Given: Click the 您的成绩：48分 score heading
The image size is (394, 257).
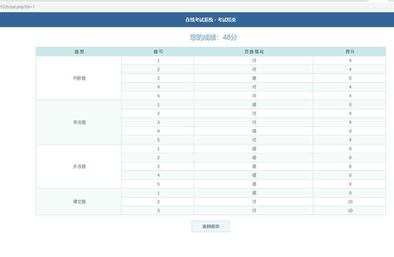Looking at the screenshot, I should click(214, 37).
